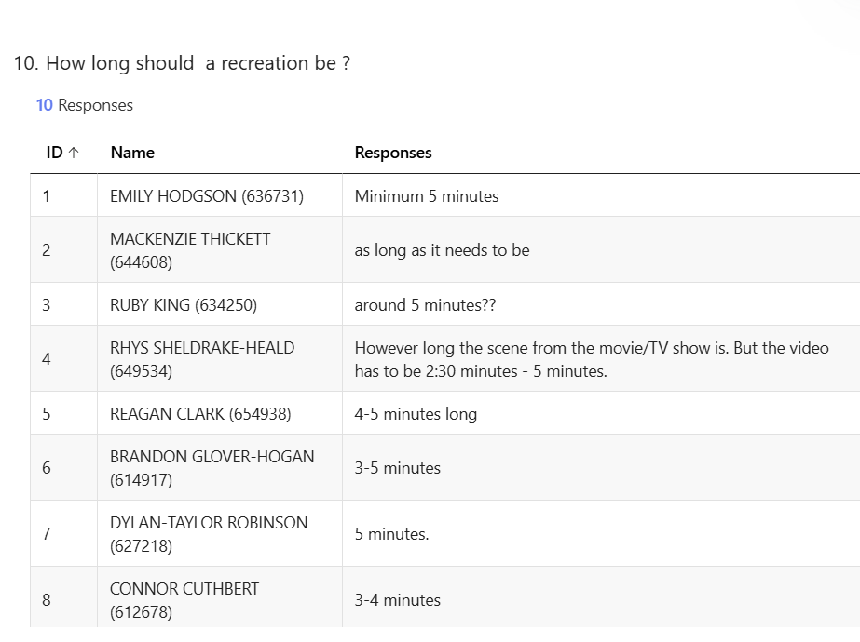Click the '3-4 minutes' response
This screenshot has width=860, height=642.
(398, 600)
